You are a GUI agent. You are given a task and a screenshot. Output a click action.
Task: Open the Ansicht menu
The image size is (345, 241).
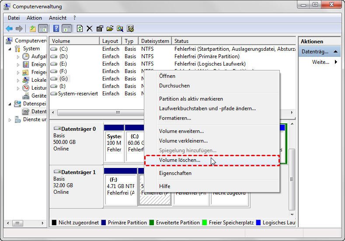(x=58, y=18)
